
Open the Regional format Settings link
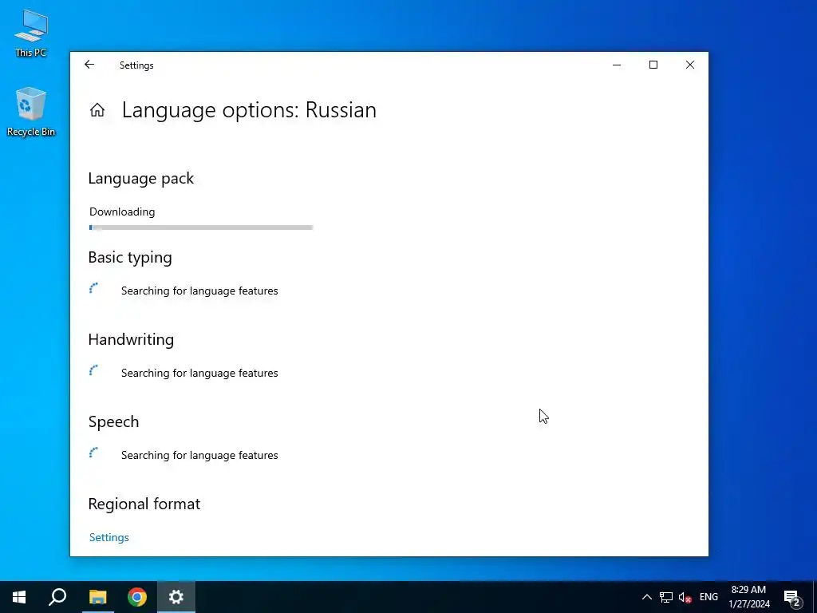[x=109, y=537]
